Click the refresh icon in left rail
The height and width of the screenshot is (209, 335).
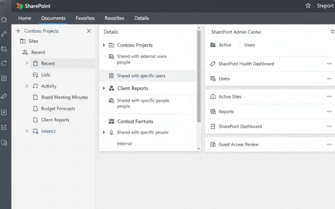(4, 63)
